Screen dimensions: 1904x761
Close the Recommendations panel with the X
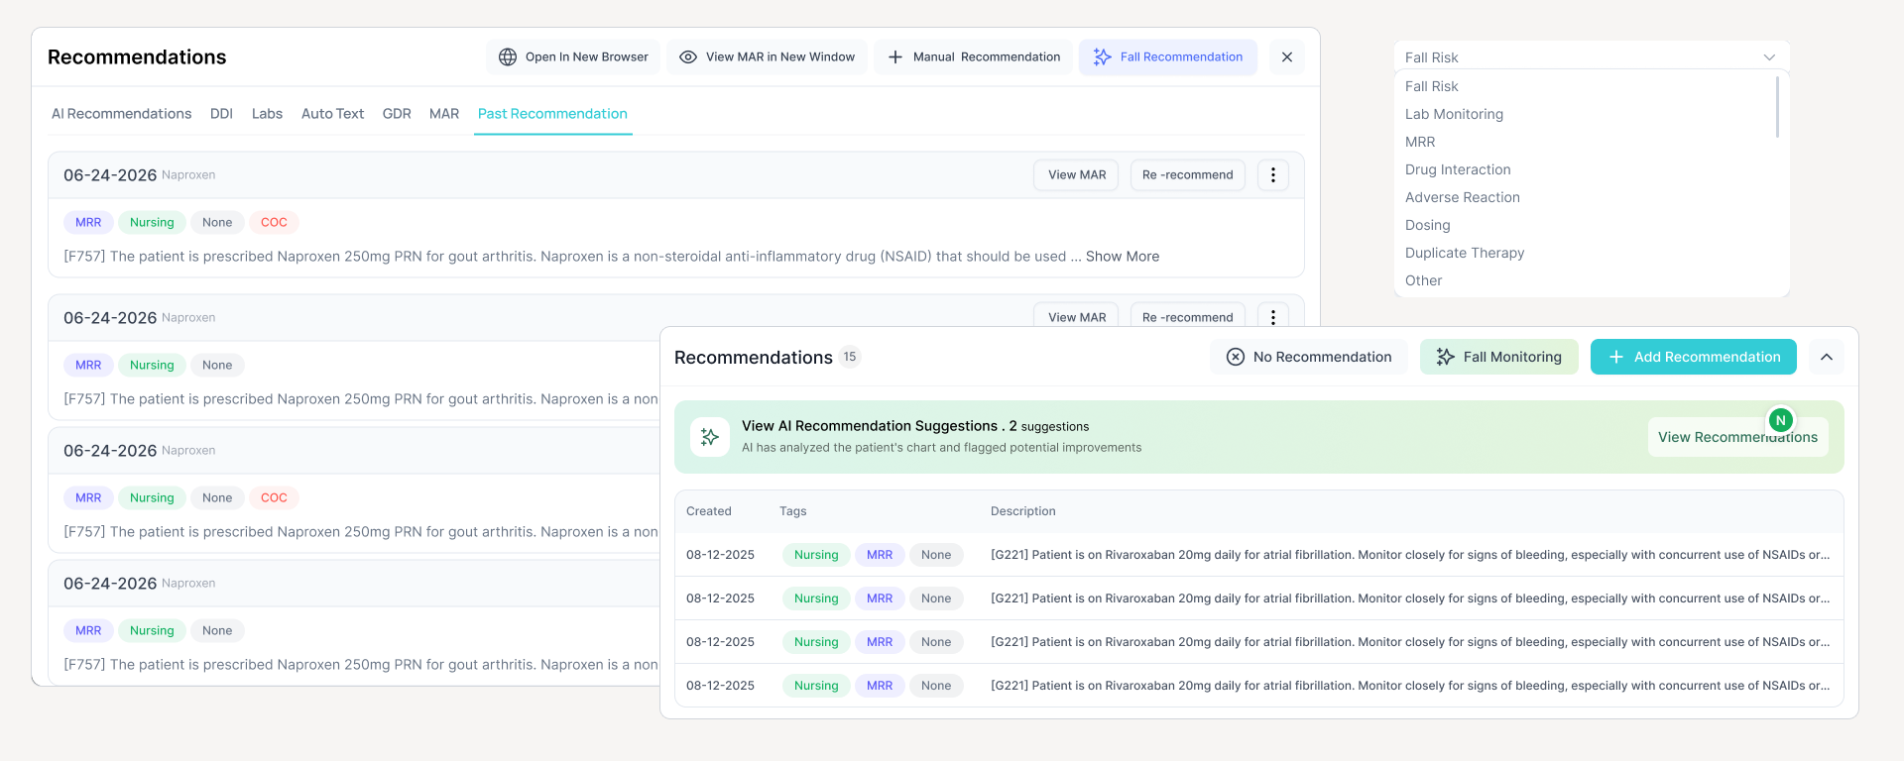tap(1287, 57)
